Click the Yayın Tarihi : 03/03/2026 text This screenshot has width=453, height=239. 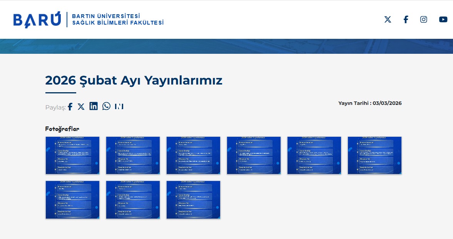[x=370, y=103]
